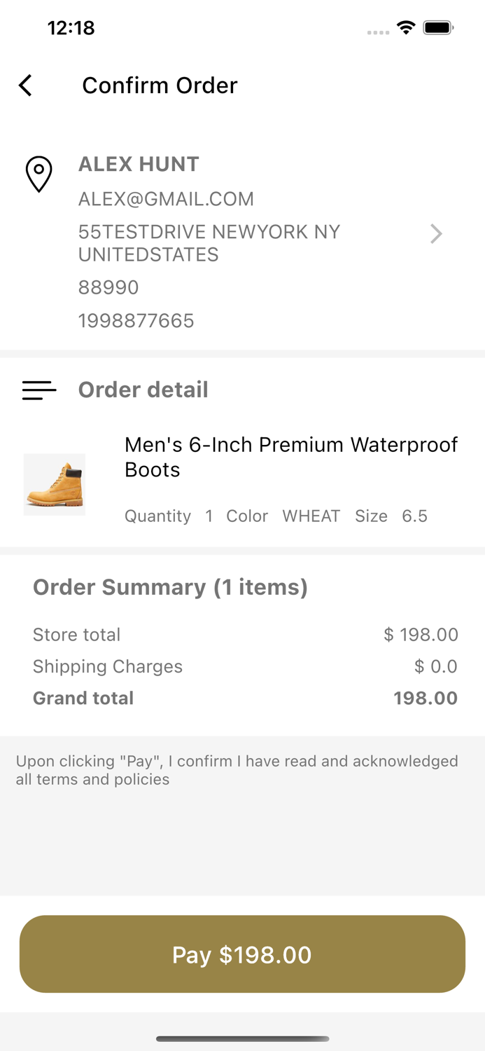Tap the location pin icon

[x=39, y=174]
